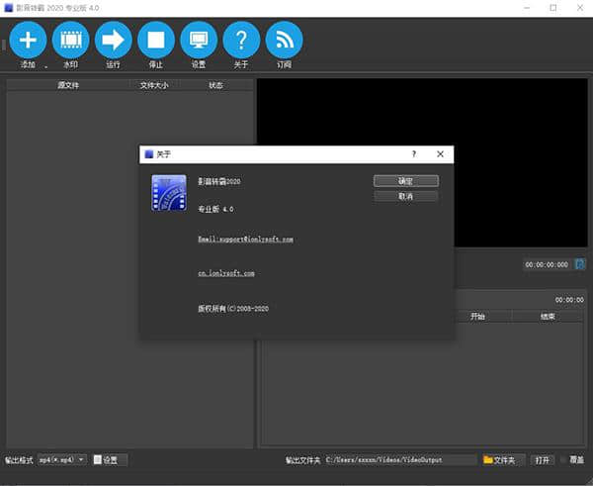Click 确定 (OK) in the About dialog

point(405,181)
